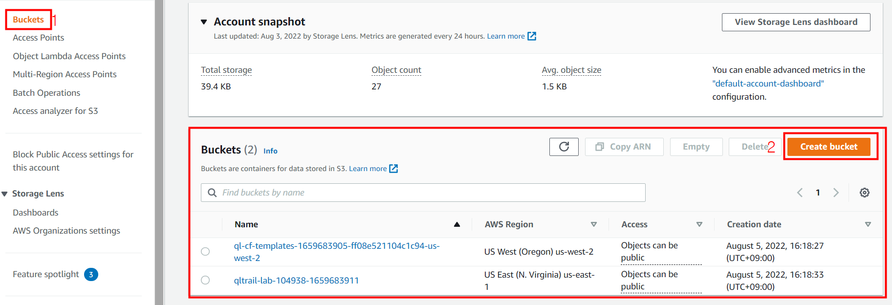Select radio button for qltrail-lab bucket
Screen dimensions: 892x305
[x=205, y=280]
